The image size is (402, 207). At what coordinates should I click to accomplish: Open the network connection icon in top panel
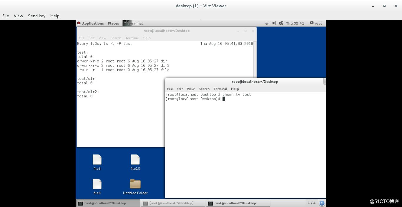point(281,23)
